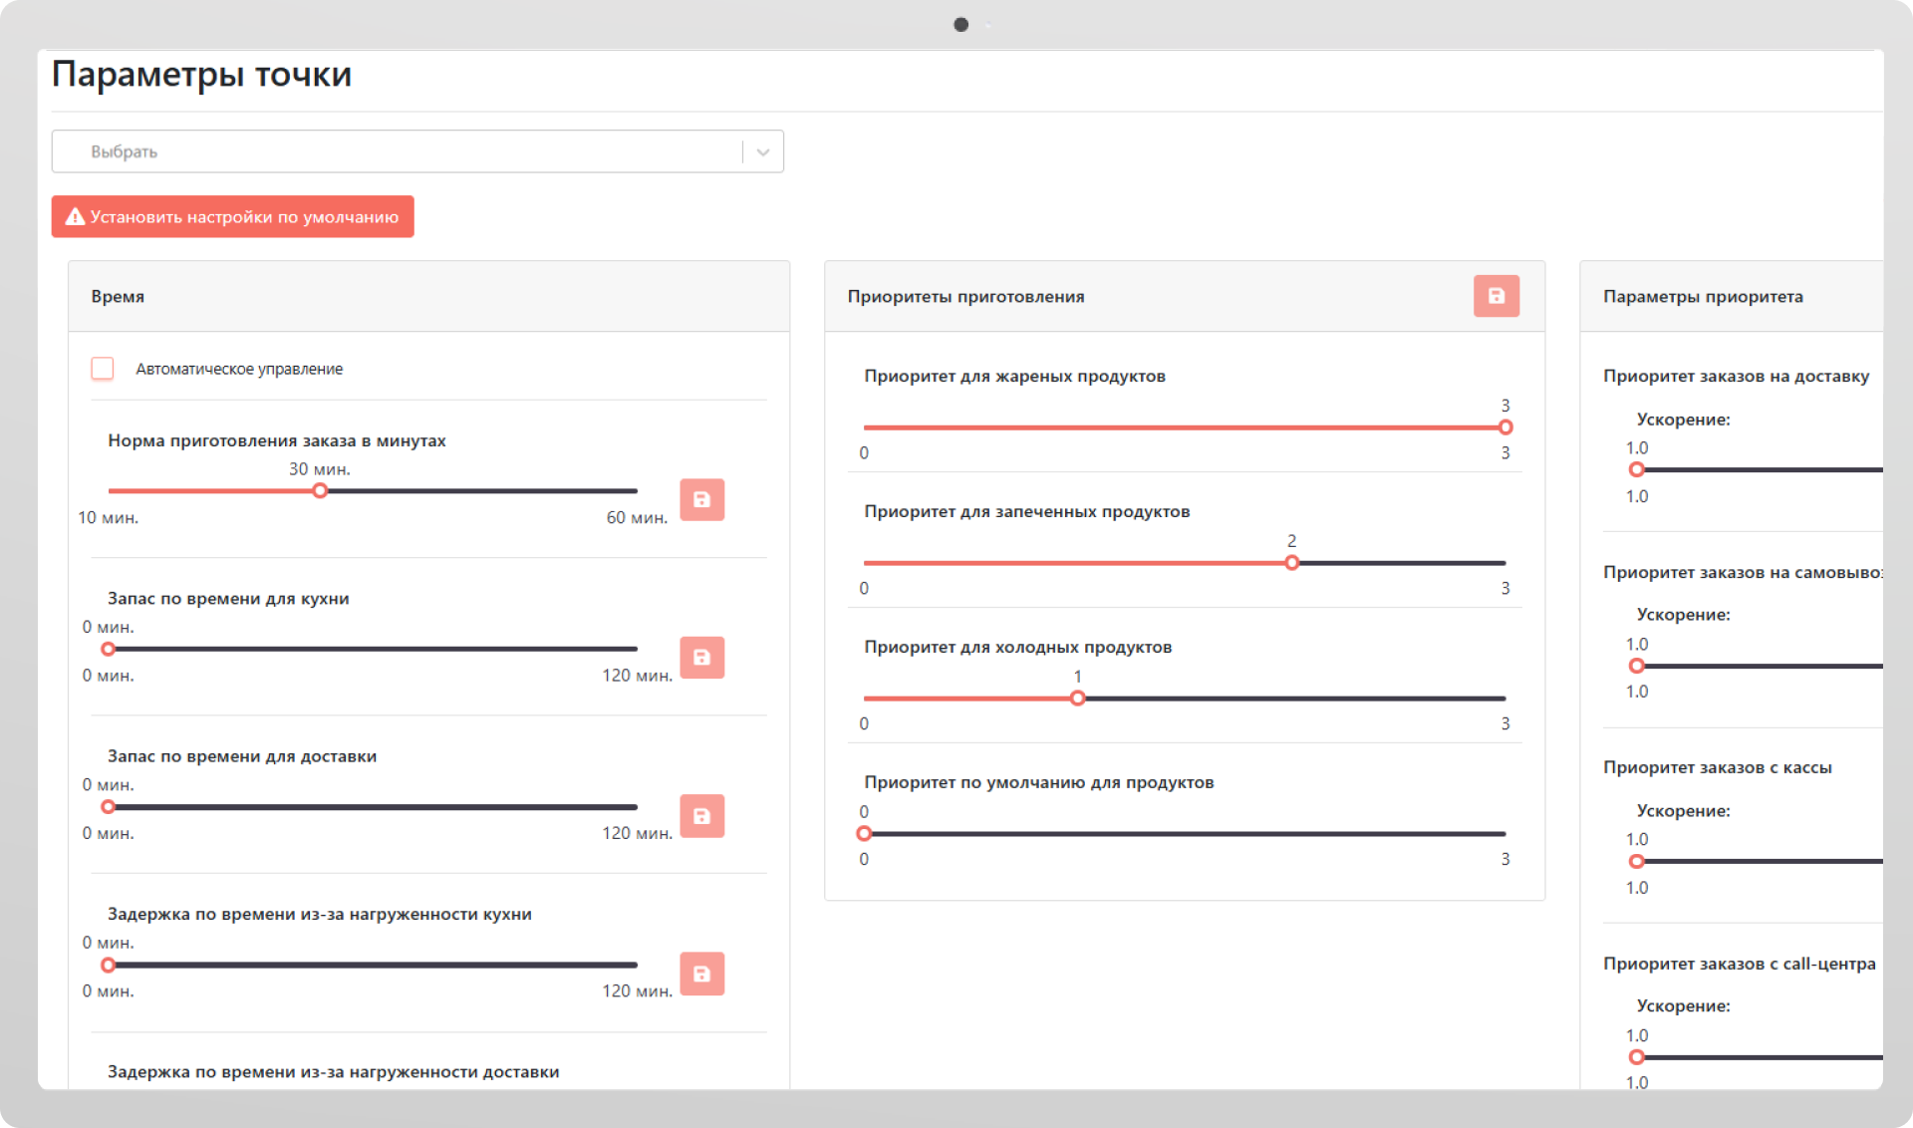Click the 'Выбрать' select field

pos(399,152)
